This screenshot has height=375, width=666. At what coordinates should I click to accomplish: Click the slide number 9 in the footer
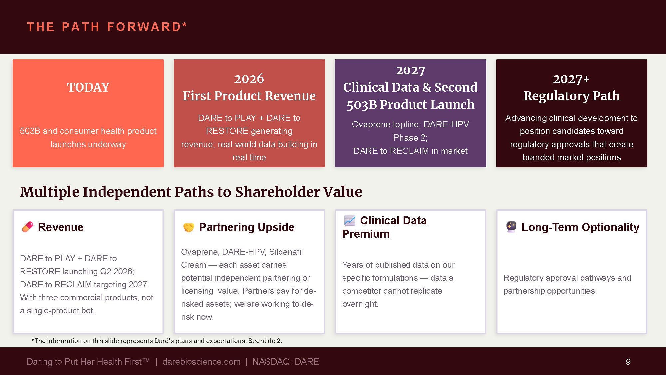click(x=628, y=362)
